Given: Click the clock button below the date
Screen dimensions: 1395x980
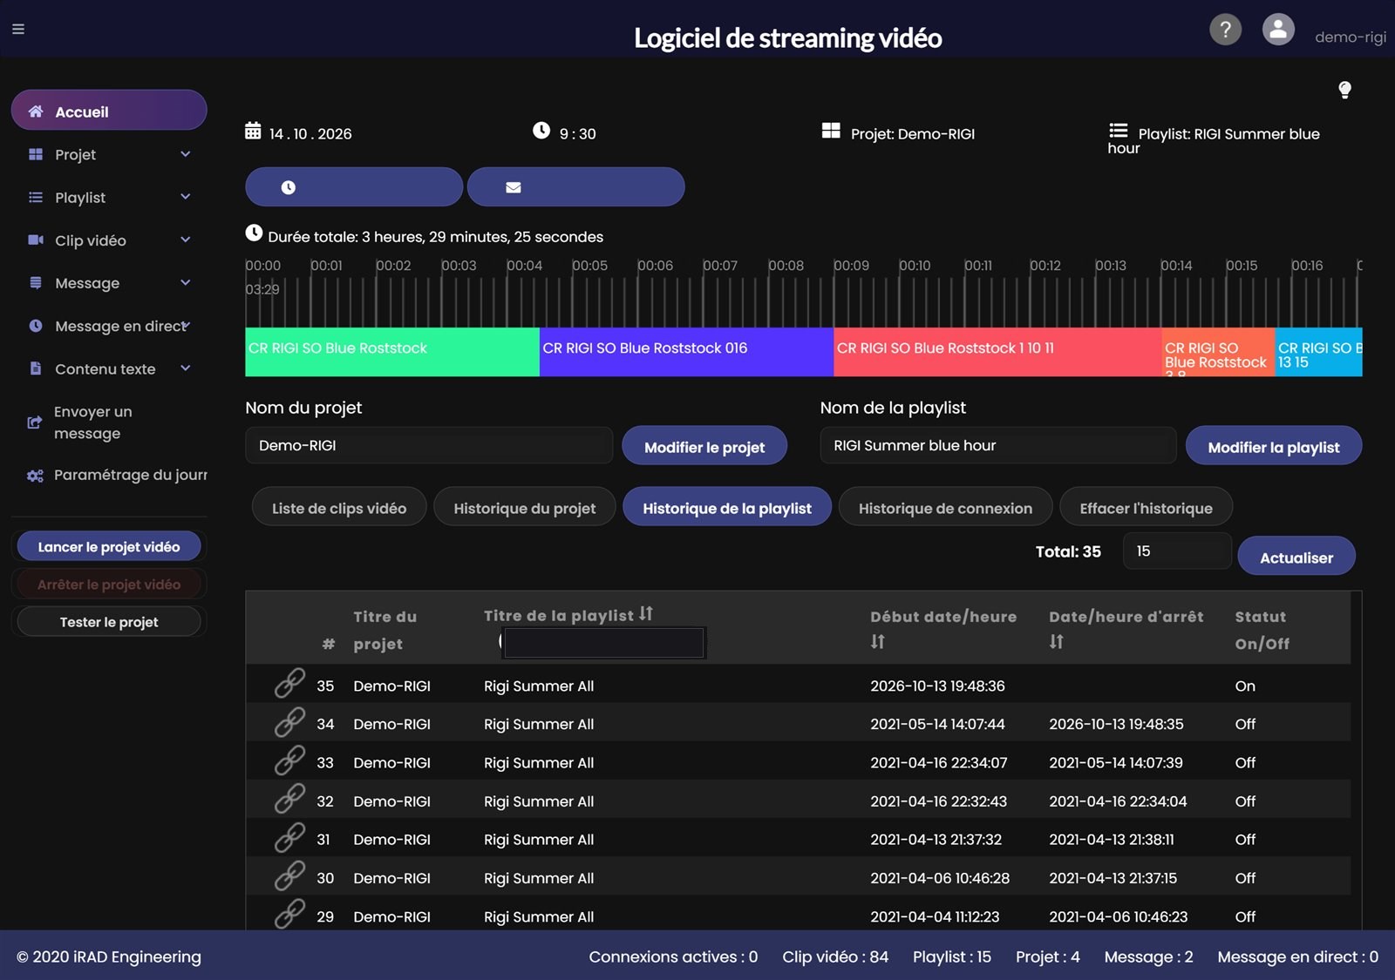Looking at the screenshot, I should (x=354, y=187).
